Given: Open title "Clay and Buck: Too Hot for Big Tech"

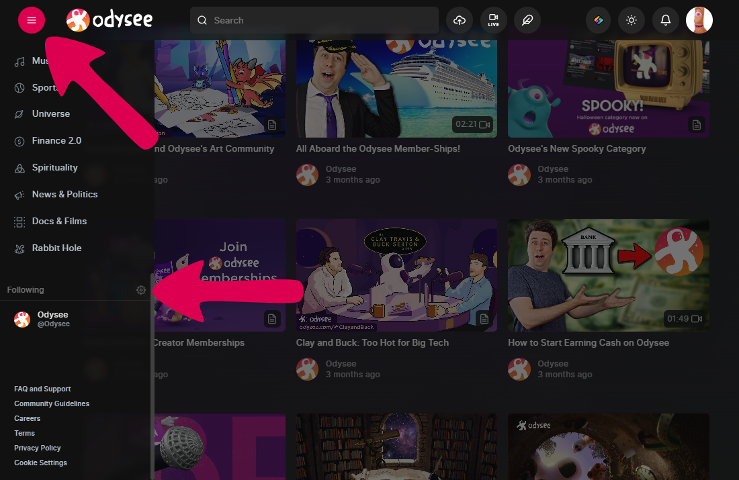Looking at the screenshot, I should 372,342.
